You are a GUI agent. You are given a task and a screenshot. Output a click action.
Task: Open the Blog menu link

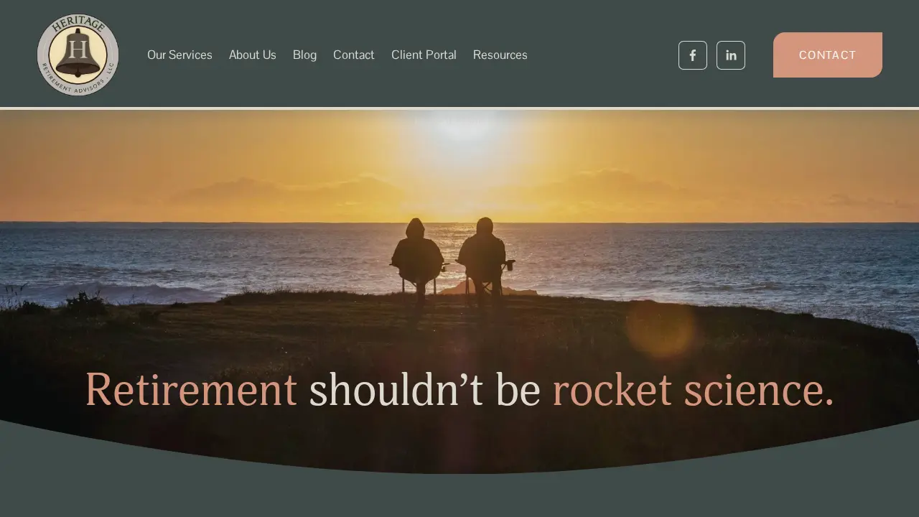click(304, 55)
